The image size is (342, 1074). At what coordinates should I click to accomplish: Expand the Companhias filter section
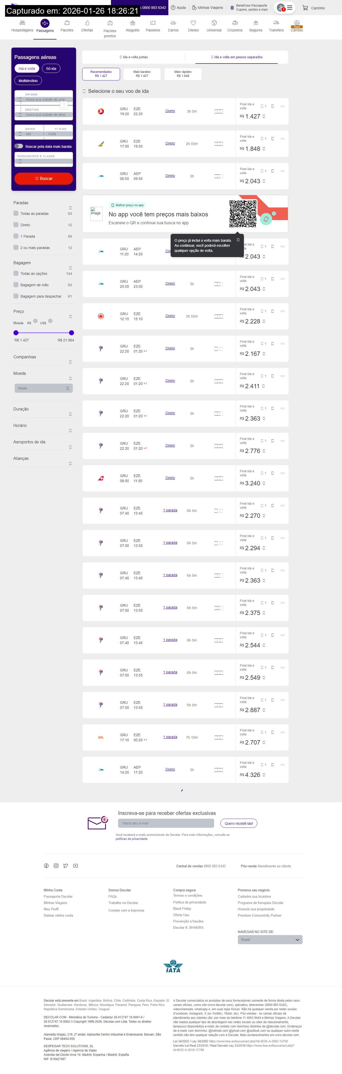(70, 361)
